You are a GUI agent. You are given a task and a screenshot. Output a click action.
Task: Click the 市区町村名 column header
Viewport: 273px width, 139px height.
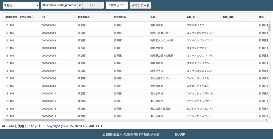[120, 17]
